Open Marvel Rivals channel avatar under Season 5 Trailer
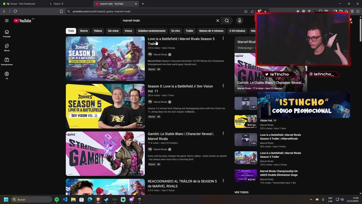Screen dimensions: 362x204 click(x=150, y=54)
